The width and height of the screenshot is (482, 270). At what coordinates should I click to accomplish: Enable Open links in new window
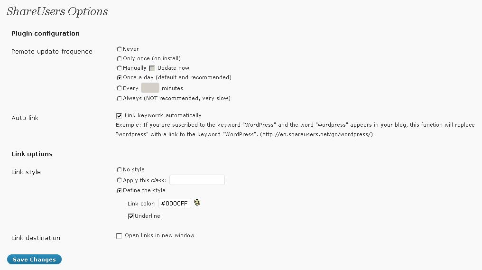119,236
